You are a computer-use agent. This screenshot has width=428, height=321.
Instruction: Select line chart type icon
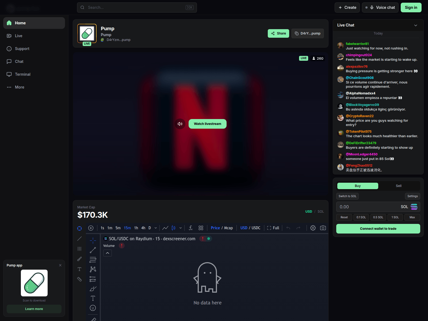[x=165, y=228]
